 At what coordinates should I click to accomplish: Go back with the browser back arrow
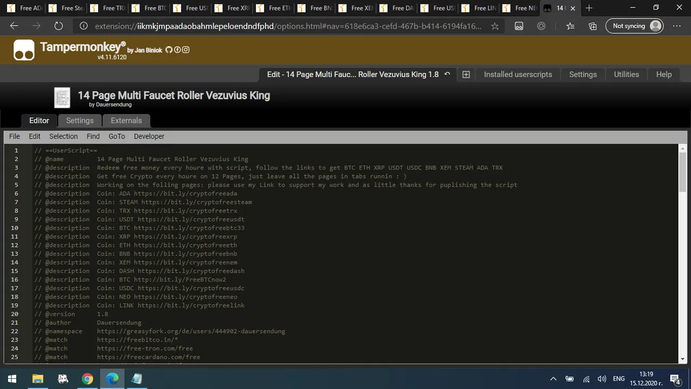pos(14,26)
